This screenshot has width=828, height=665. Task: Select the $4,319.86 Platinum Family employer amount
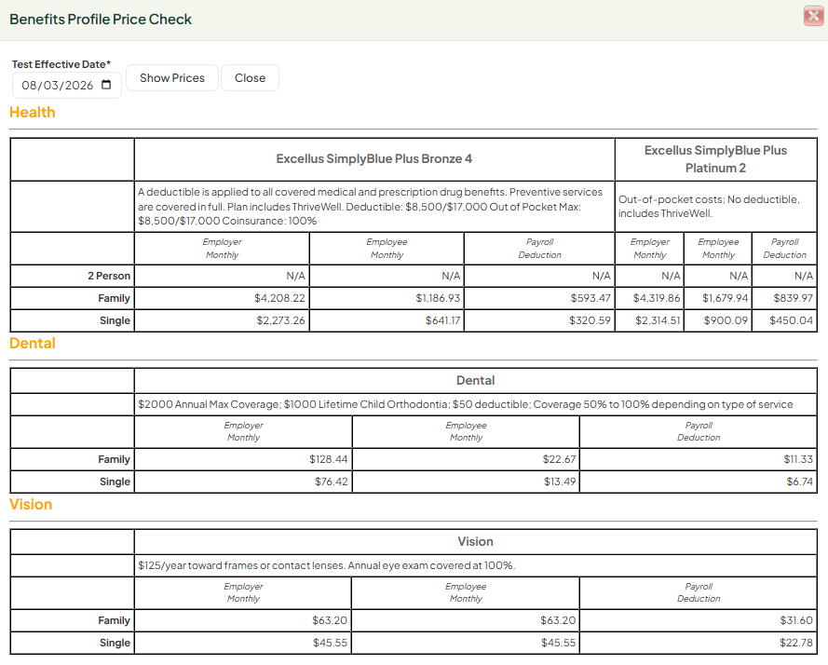click(x=657, y=298)
